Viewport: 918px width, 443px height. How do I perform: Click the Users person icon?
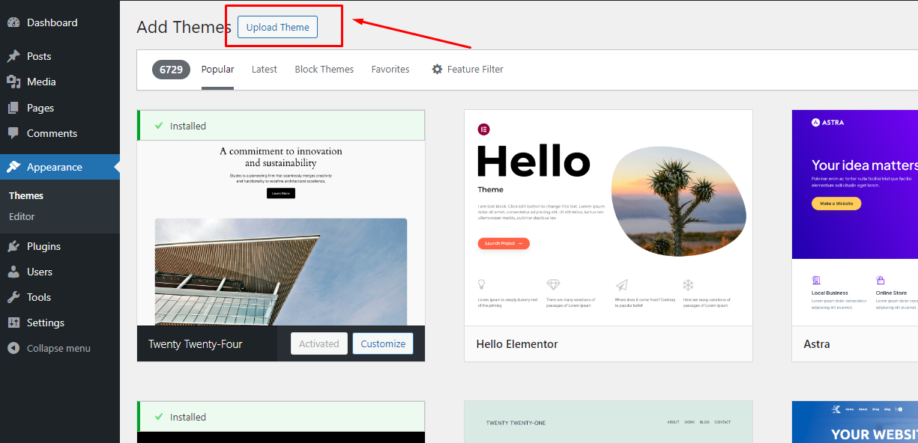[13, 272]
